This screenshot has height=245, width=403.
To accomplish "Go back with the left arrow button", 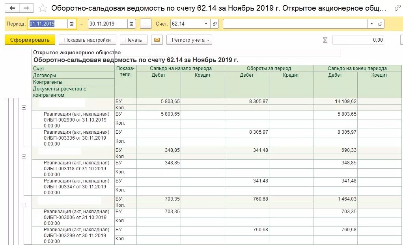I will (12, 8).
